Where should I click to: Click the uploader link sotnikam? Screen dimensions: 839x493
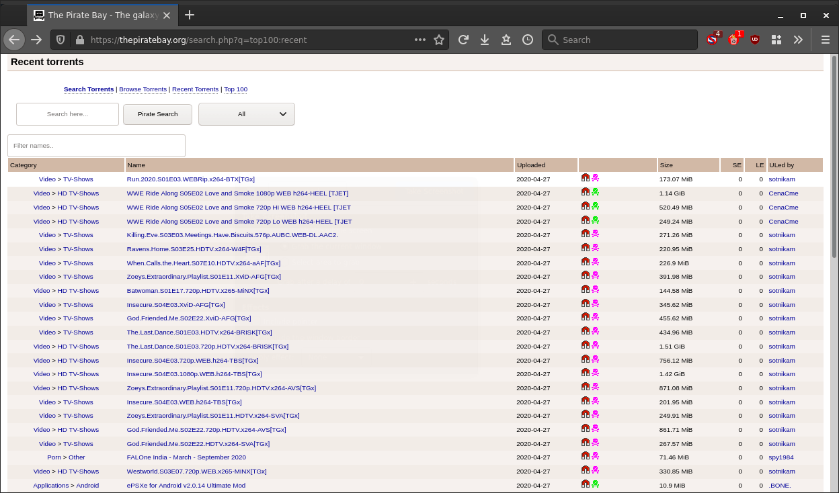pyautogui.click(x=781, y=179)
